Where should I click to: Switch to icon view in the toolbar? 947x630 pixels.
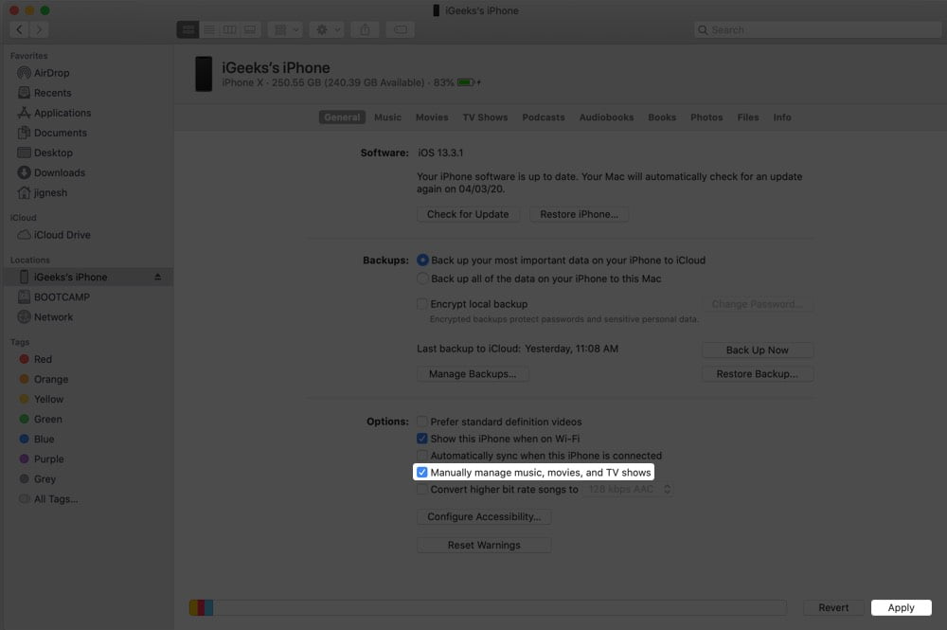tap(188, 29)
